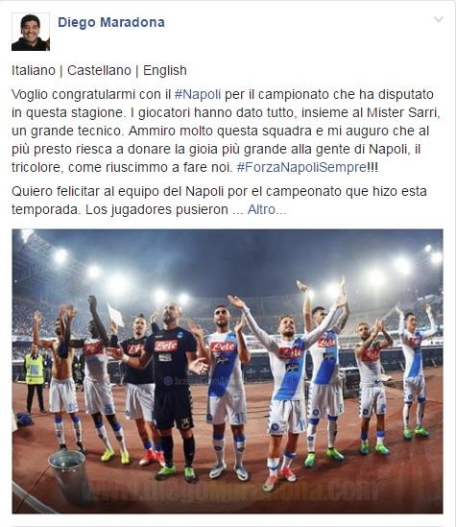Expand the post with Altro...
The width and height of the screenshot is (456, 527).
pos(267,209)
